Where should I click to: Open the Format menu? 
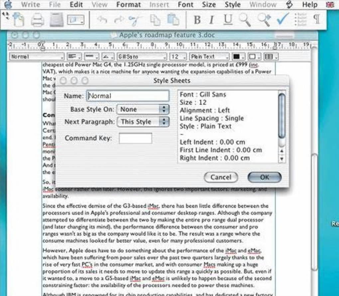(128, 5)
